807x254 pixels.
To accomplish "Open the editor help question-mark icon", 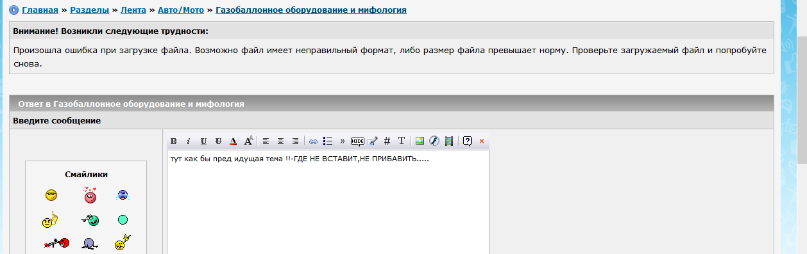I will coord(468,141).
